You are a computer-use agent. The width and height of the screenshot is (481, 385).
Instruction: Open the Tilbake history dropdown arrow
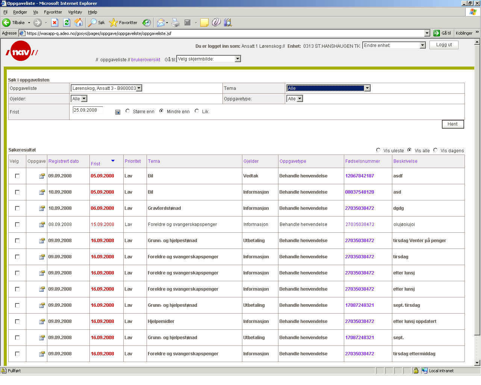[x=29, y=23]
